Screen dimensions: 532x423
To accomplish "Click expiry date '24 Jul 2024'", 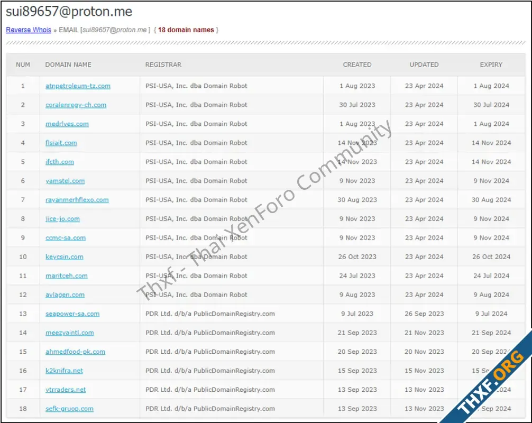I will tap(491, 276).
